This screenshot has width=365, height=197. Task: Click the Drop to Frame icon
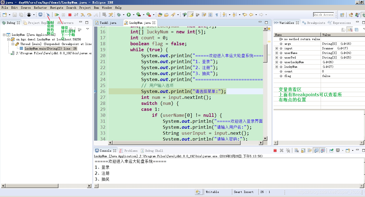[x=104, y=15]
